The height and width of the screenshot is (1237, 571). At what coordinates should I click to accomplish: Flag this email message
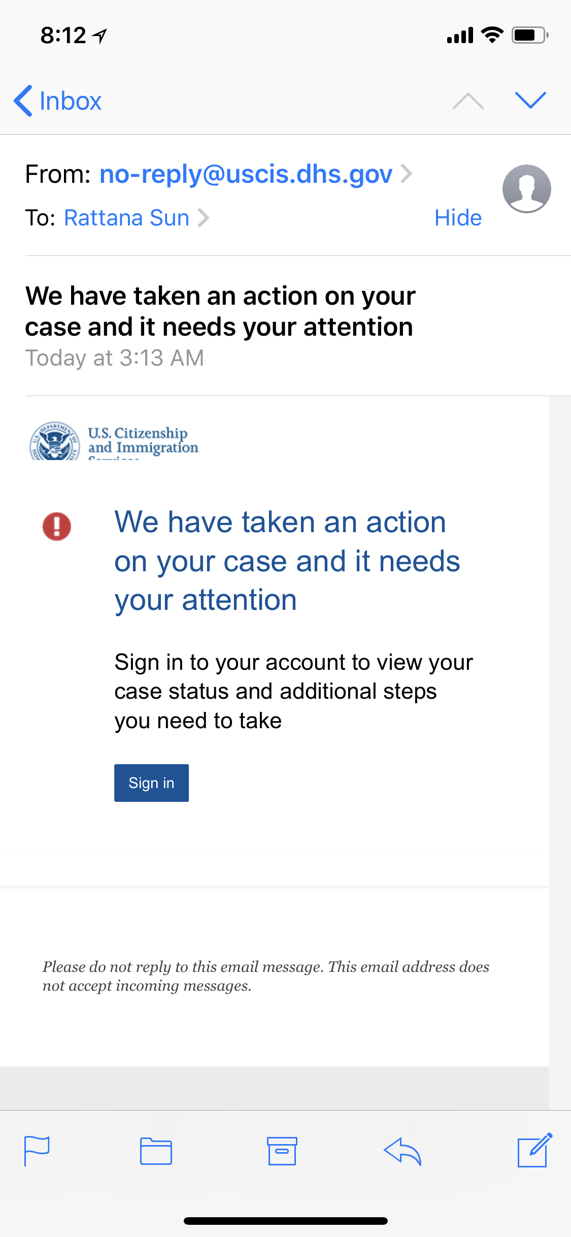click(37, 1151)
